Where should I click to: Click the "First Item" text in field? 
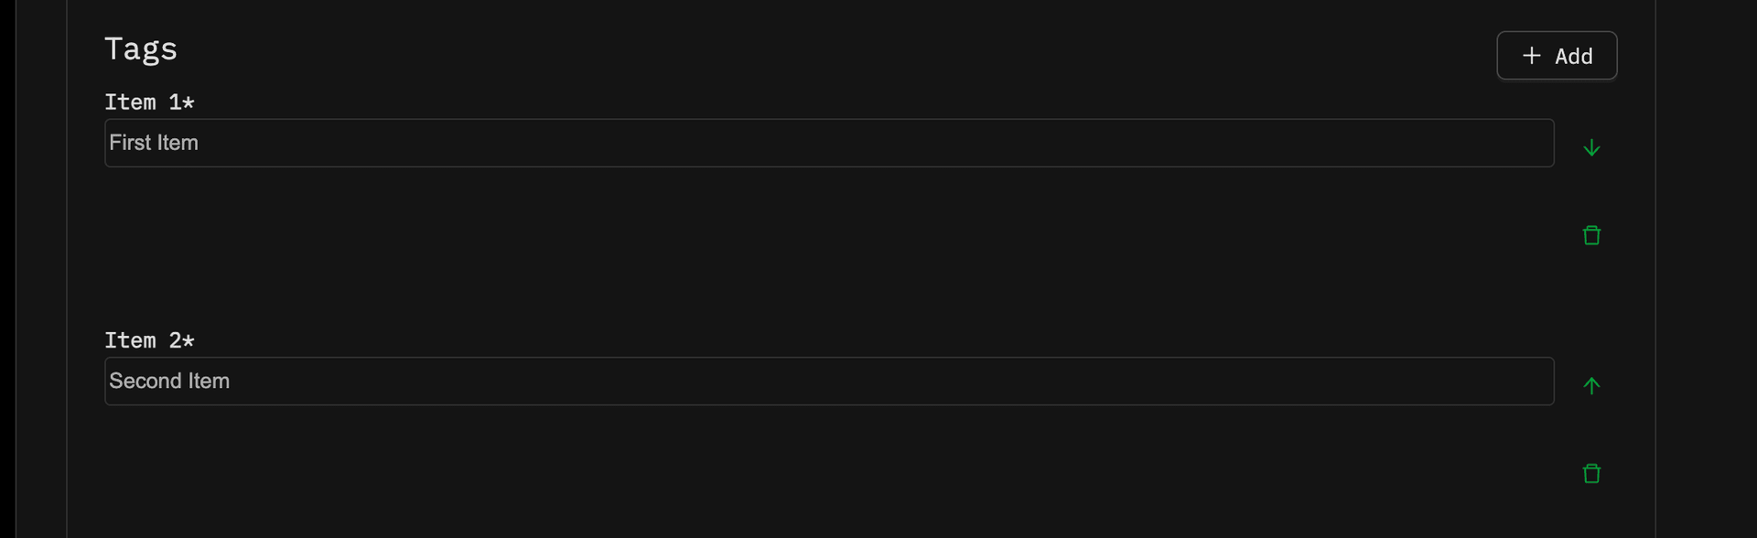coord(154,143)
